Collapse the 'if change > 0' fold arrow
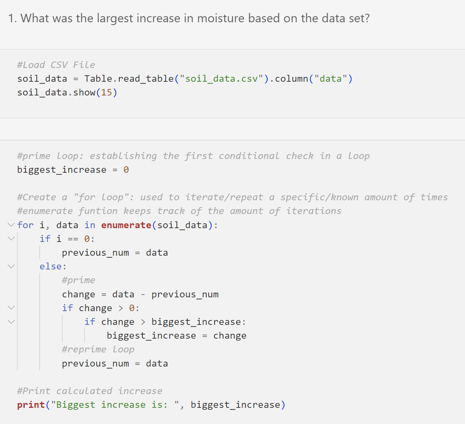This screenshot has width=465, height=424. tap(11, 308)
